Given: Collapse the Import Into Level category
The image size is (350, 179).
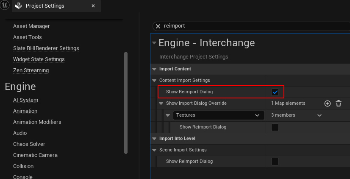Looking at the screenshot, I should [154, 139].
